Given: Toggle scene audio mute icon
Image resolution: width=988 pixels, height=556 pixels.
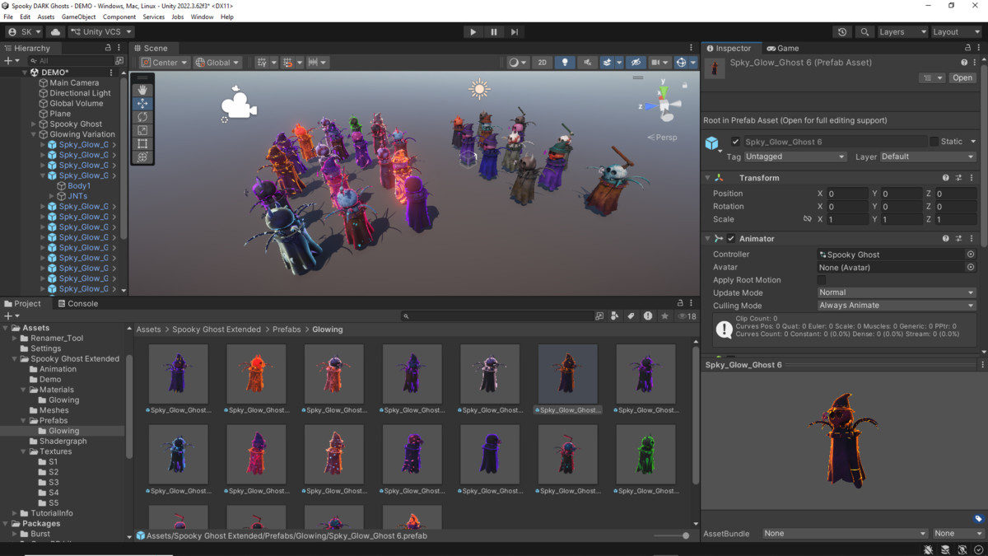Looking at the screenshot, I should click(587, 63).
